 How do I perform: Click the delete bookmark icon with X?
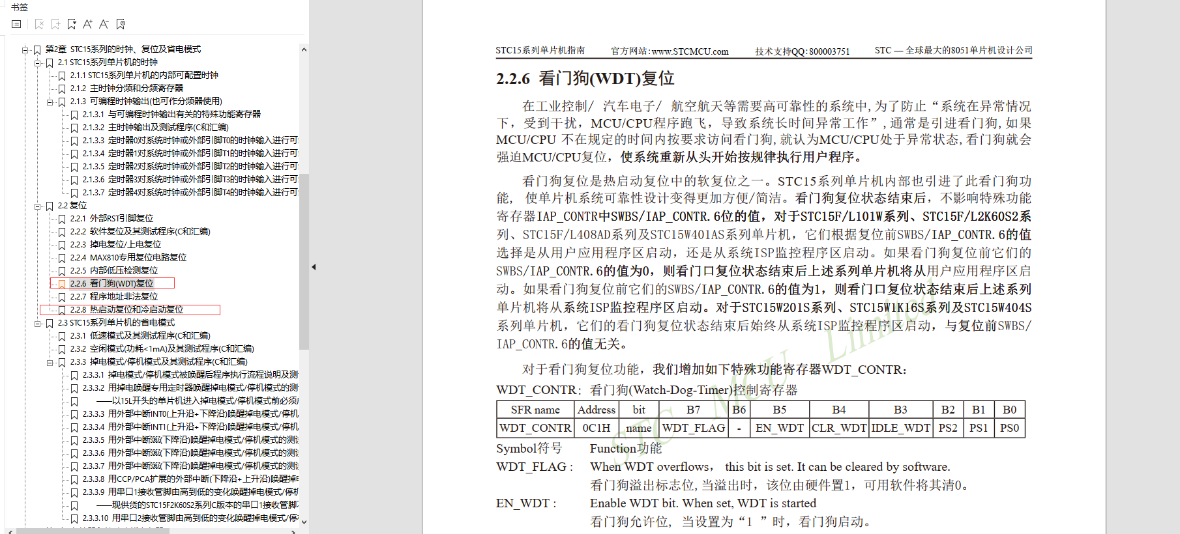[x=39, y=24]
